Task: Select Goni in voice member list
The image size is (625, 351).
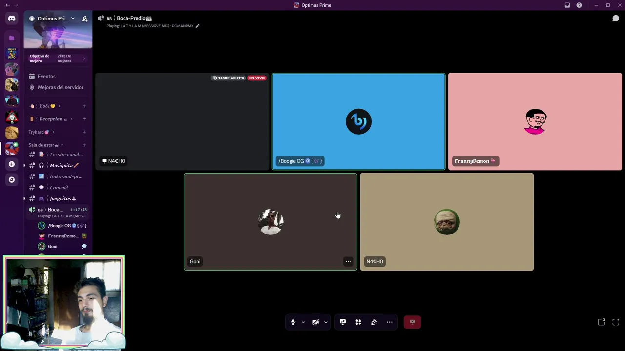Action: tap(62, 246)
